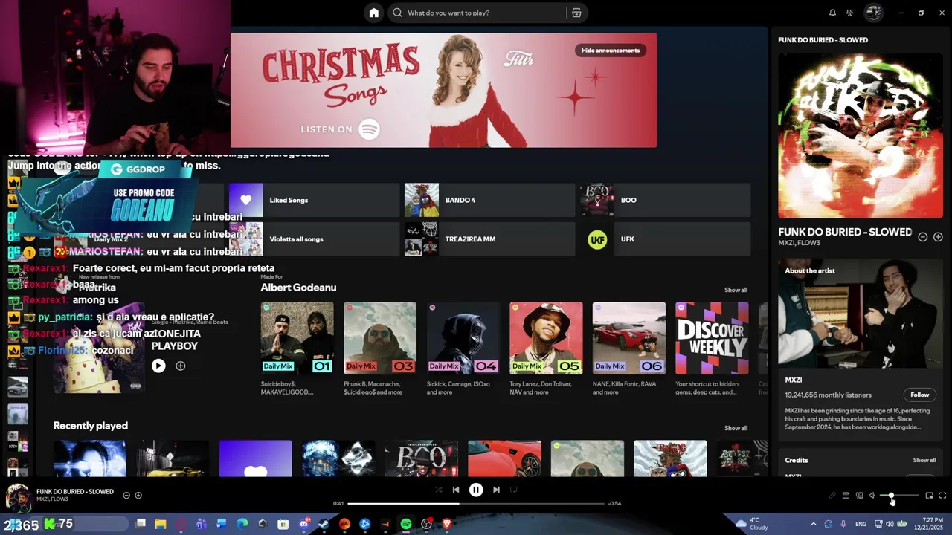Screen dimensions: 952x535
Task: Click now-playing album thumbnail in player bar
Action: tap(18, 497)
